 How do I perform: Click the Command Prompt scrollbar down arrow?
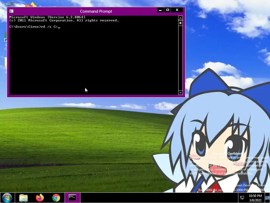(180, 93)
